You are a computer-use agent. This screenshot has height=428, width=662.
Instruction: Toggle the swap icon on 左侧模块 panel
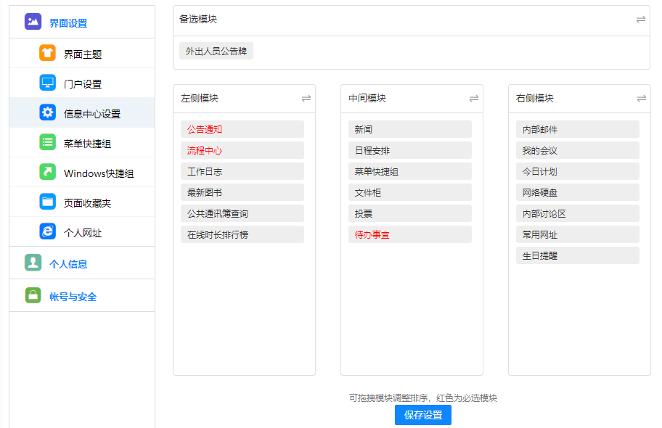[306, 98]
